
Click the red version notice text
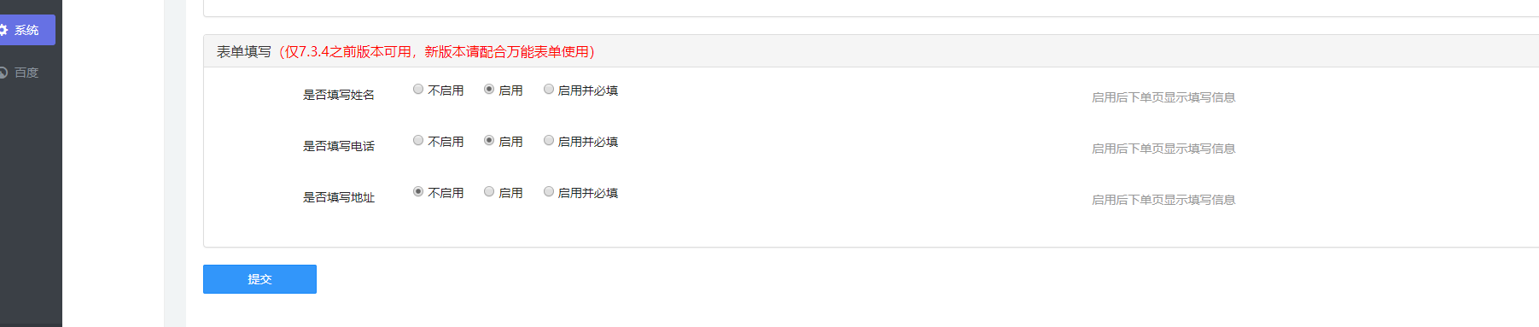436,52
